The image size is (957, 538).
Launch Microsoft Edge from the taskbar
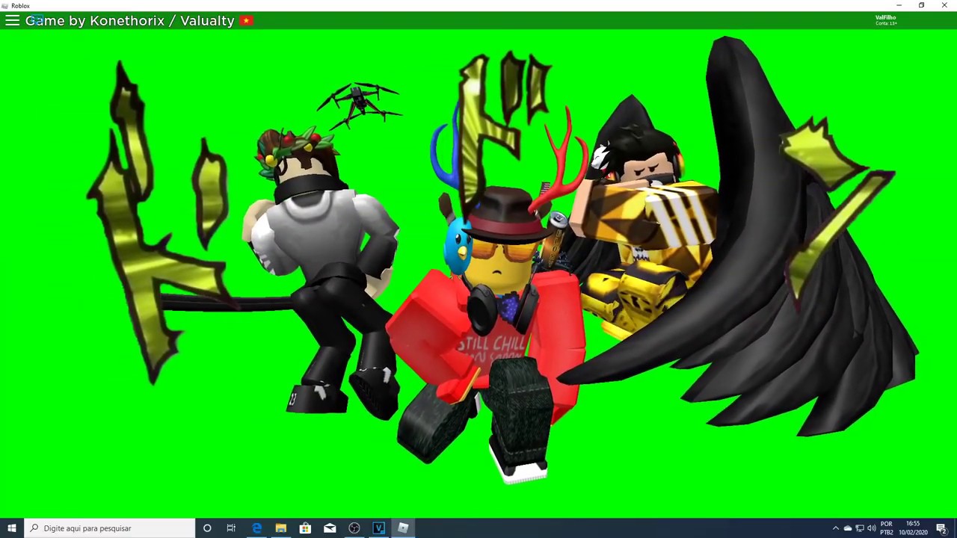(256, 528)
